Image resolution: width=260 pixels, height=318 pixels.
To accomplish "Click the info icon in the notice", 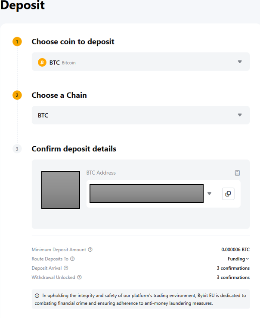I will 37,296.
